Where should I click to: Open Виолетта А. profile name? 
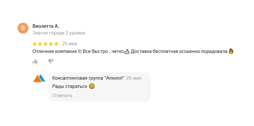click(x=46, y=26)
